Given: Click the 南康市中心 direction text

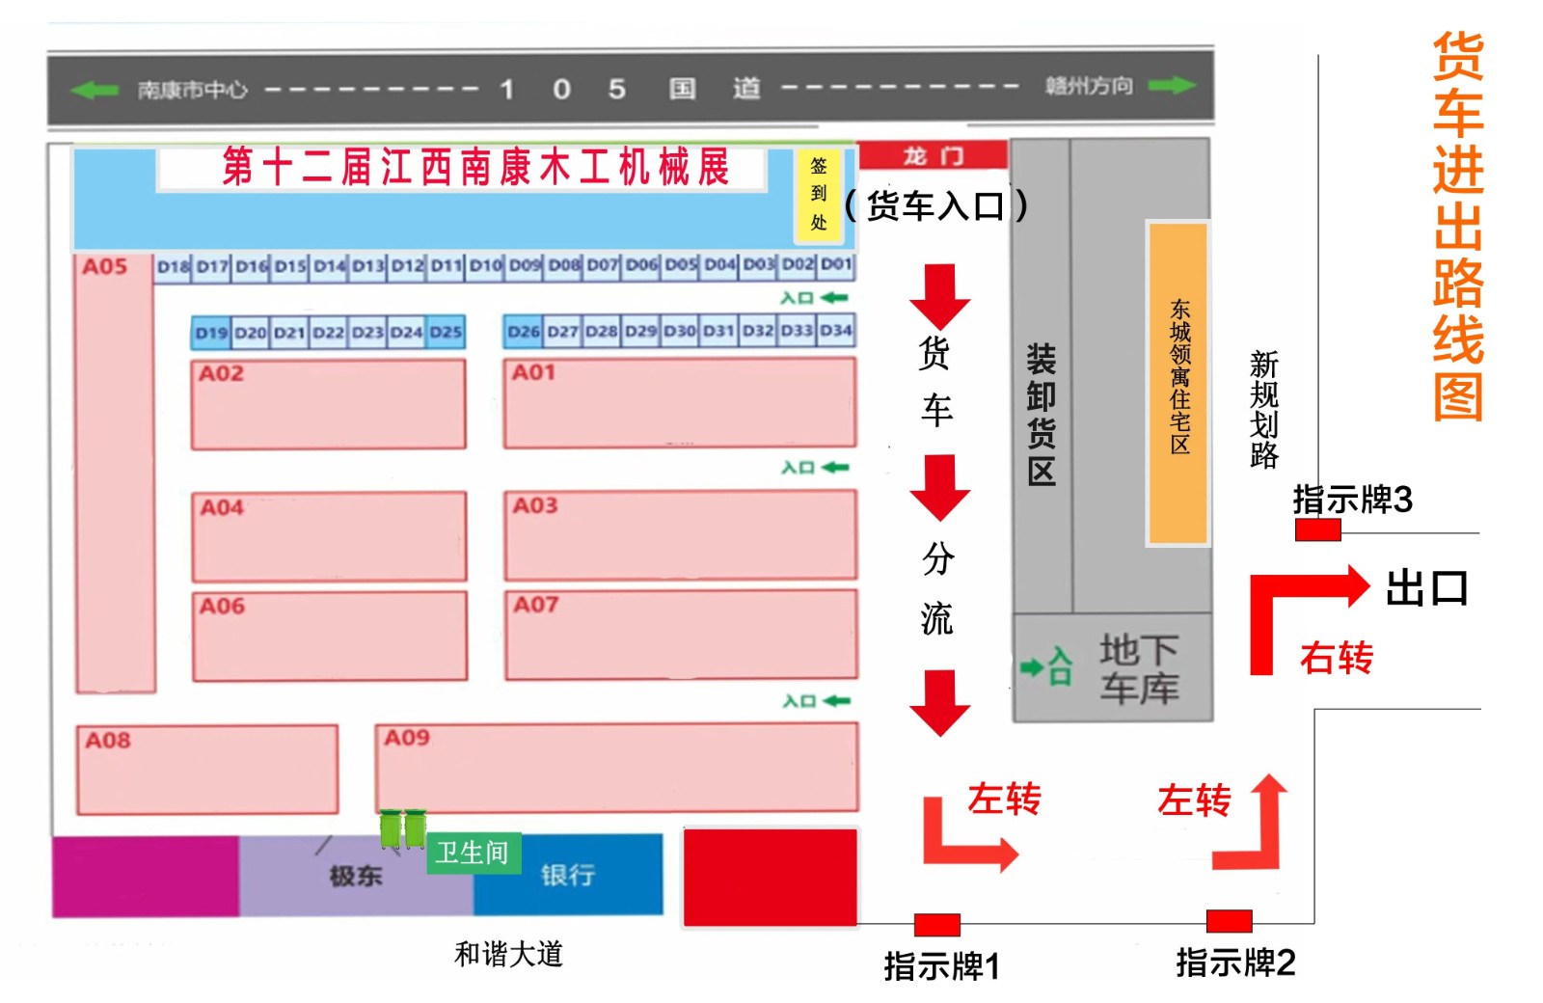Looking at the screenshot, I should 193,91.
